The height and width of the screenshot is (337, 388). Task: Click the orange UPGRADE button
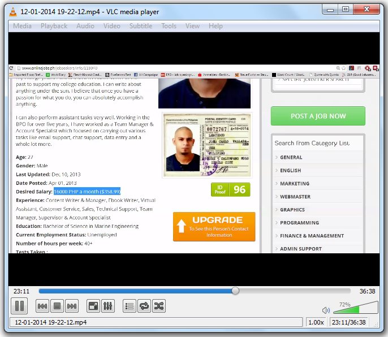tap(214, 227)
